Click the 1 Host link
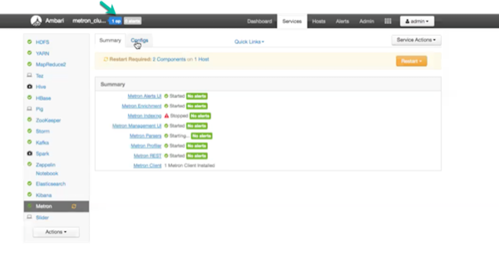499x270 pixels. [202, 59]
